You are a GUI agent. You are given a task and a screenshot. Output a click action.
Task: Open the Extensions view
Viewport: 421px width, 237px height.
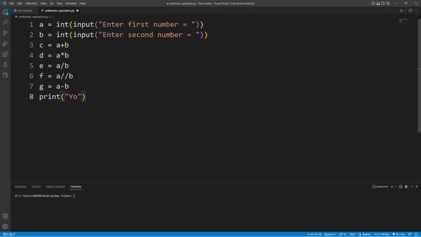click(5, 54)
